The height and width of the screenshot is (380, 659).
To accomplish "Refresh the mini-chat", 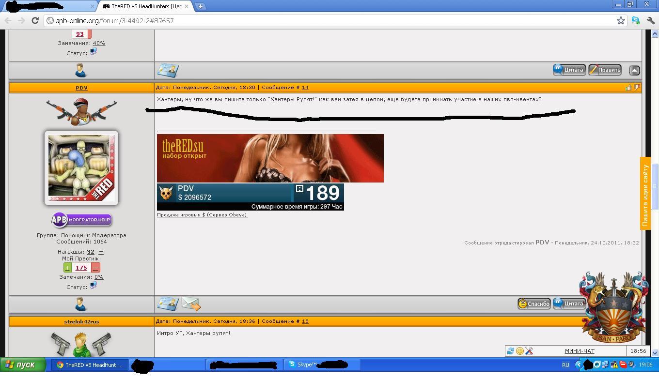I will [510, 351].
